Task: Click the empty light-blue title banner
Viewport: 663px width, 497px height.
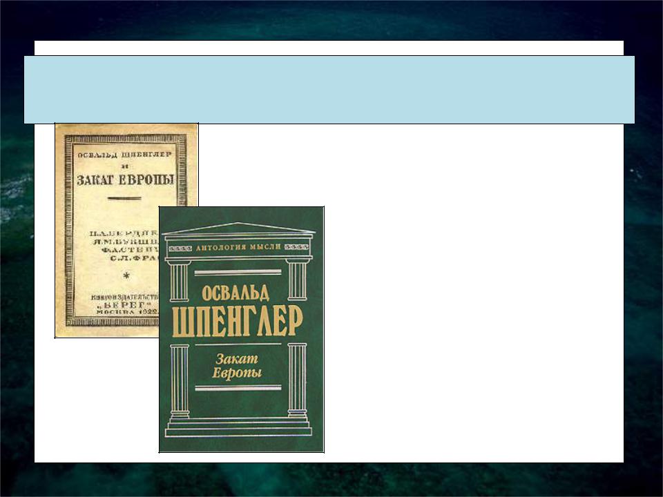Action: (x=329, y=90)
